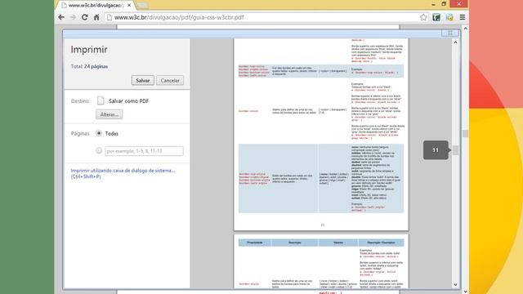The image size is (523, 294).
Task: Click the yellow extension icon in toolbar
Action: pyautogui.click(x=449, y=17)
